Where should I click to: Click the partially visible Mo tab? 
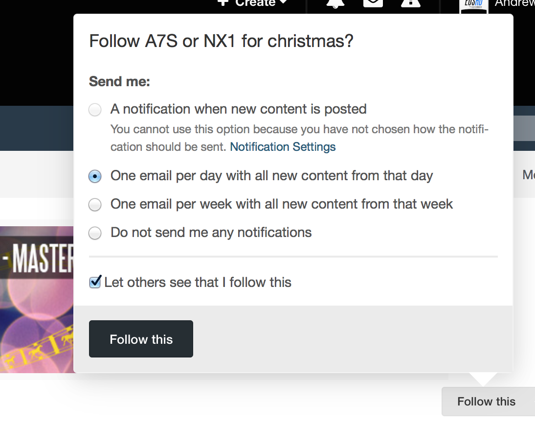pos(528,175)
